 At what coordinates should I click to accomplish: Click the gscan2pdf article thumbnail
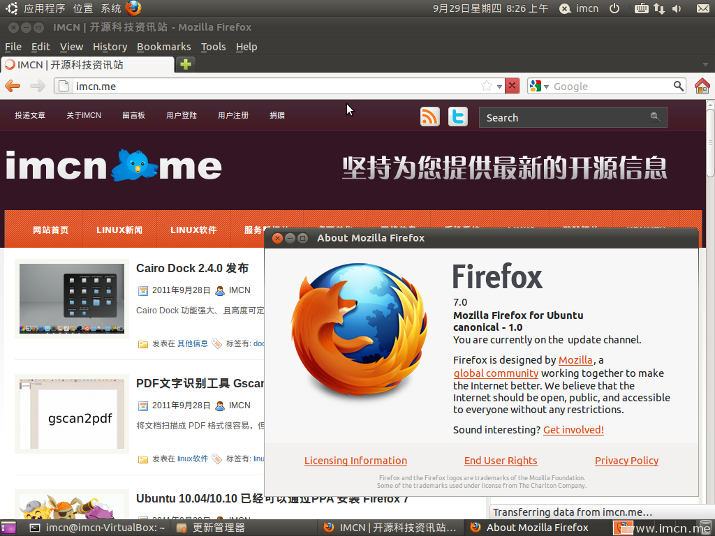point(72,414)
